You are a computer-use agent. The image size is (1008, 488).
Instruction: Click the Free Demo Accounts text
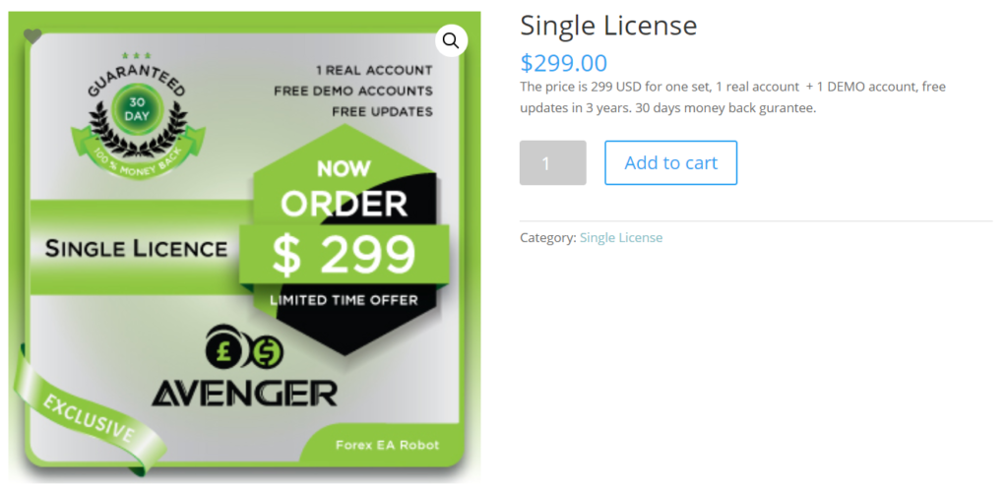click(353, 91)
